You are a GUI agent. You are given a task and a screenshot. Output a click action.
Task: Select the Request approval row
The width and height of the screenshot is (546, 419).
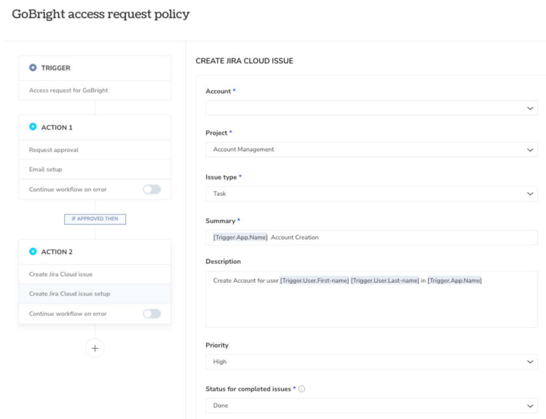click(x=95, y=150)
